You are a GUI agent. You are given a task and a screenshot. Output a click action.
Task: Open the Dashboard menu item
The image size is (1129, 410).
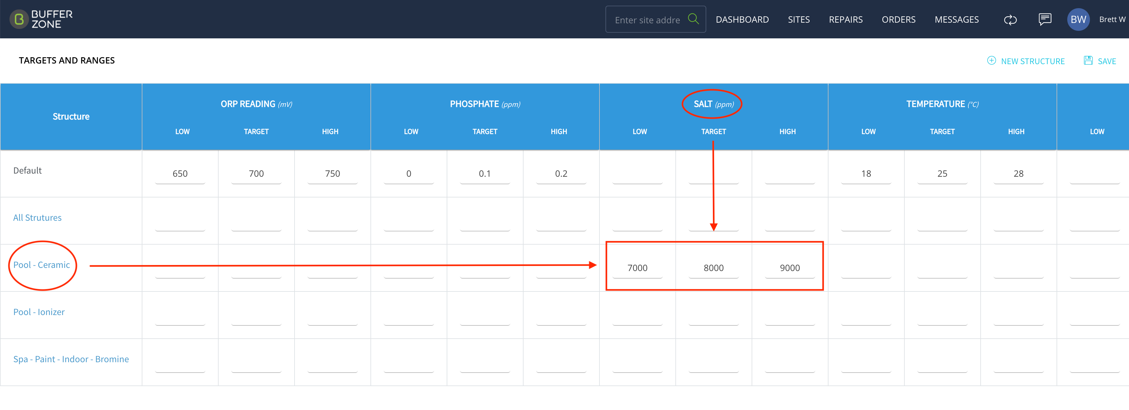coord(742,20)
